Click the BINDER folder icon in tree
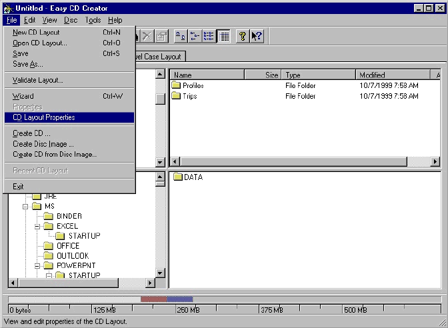 (48, 216)
